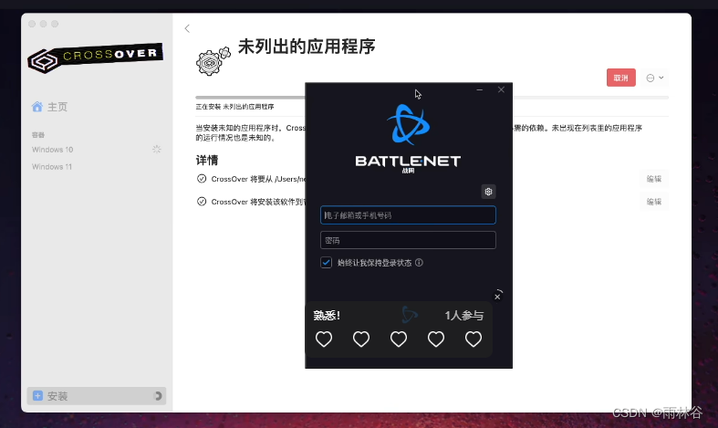Open the 主页 home item in sidebar
718x428 pixels.
click(x=49, y=107)
